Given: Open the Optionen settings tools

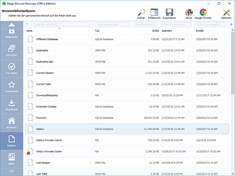Looking at the screenshot, I should [x=226, y=14].
